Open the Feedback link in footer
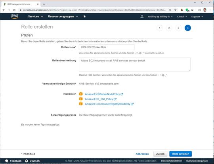Viewport: 214px width, 164px height. (15, 161)
